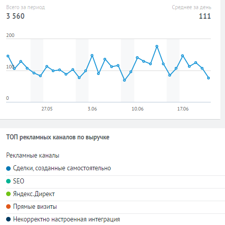Click the daily average value 111
Screen dimensions: 225x225
[205, 16]
